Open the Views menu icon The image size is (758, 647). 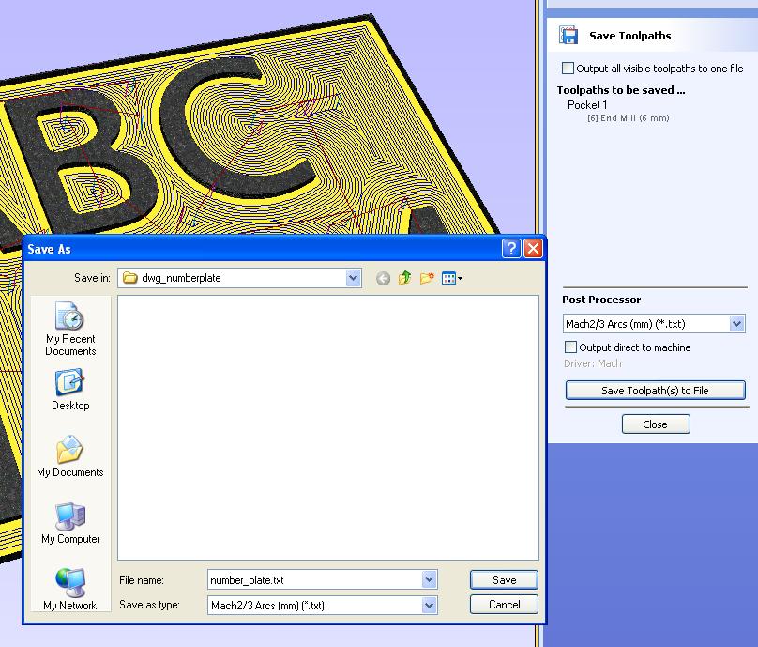point(452,278)
